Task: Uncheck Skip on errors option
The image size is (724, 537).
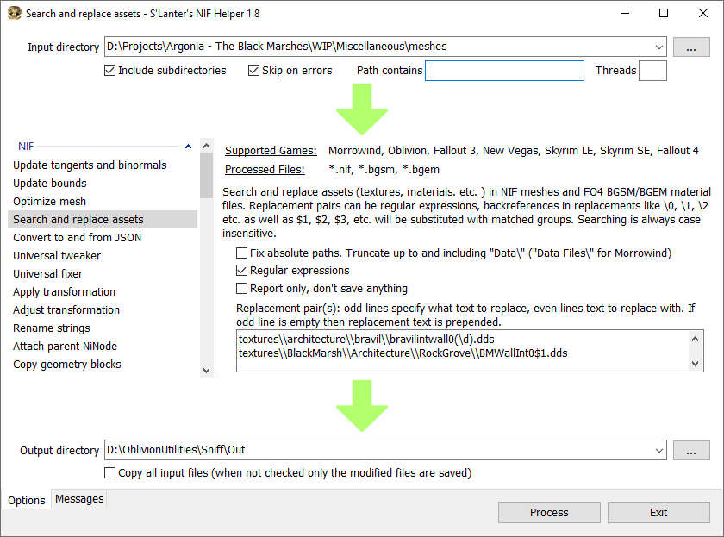Action: point(254,71)
